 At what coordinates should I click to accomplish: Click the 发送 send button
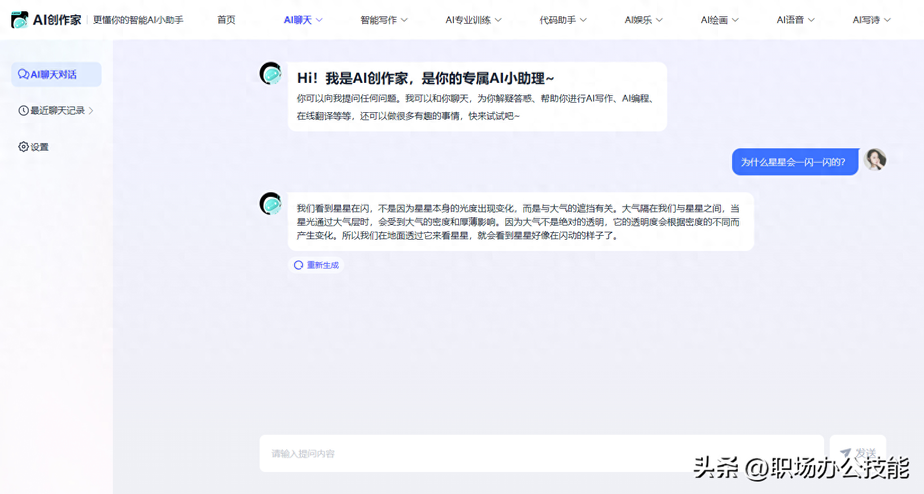[858, 453]
